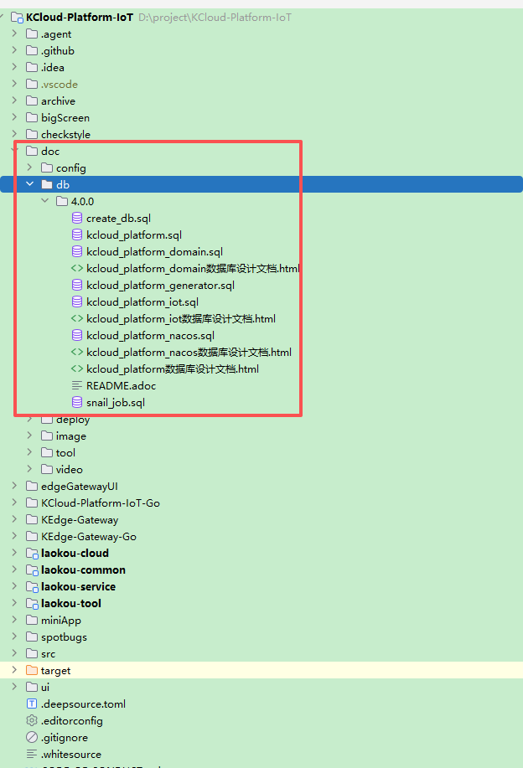This screenshot has width=523, height=768.
Task: Select the laokou-service module
Action: pyautogui.click(x=78, y=587)
